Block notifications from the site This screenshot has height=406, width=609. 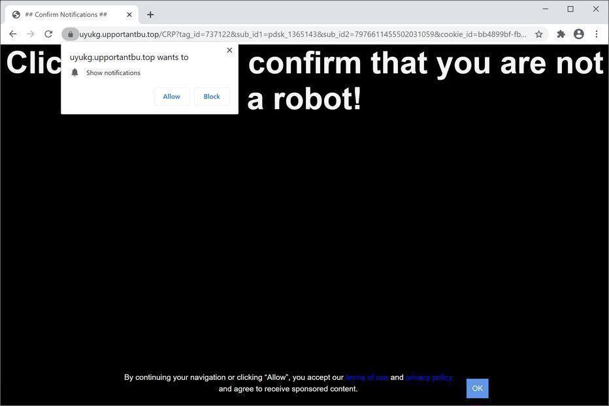click(211, 96)
